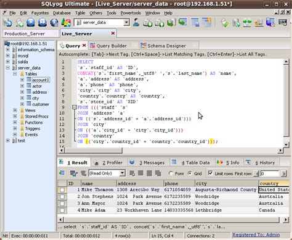Open the Favorites menu
This screenshot has width=292, height=240.
point(40,13)
